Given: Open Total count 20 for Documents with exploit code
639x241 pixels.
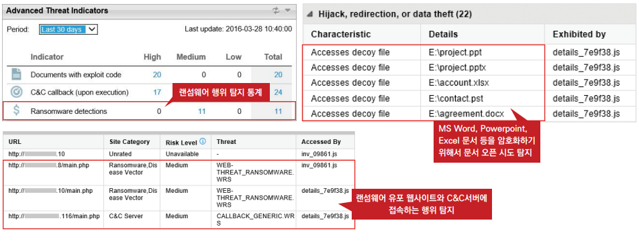Looking at the screenshot, I should pyautogui.click(x=278, y=75).
